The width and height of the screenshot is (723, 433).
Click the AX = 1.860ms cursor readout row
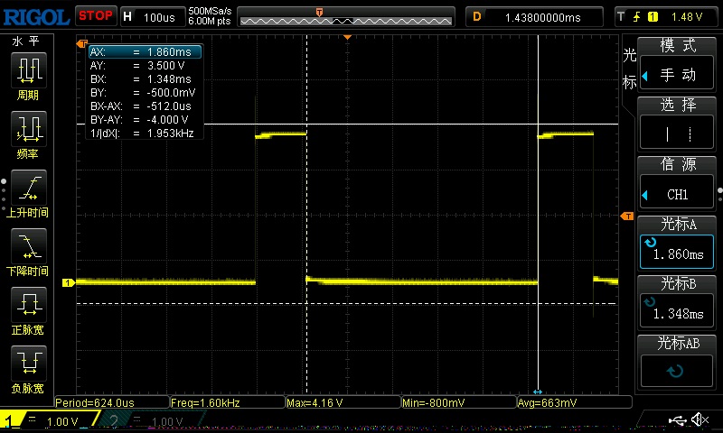pos(145,52)
